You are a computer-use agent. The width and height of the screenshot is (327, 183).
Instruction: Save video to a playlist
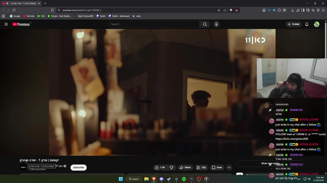pyautogui.click(x=217, y=167)
